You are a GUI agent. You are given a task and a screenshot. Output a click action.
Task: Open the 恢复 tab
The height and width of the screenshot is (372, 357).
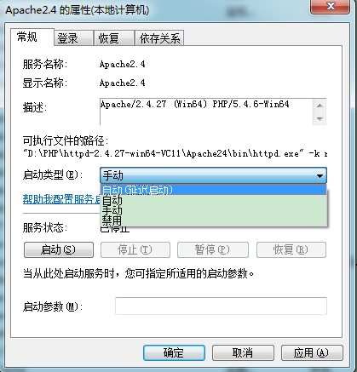pos(113,38)
